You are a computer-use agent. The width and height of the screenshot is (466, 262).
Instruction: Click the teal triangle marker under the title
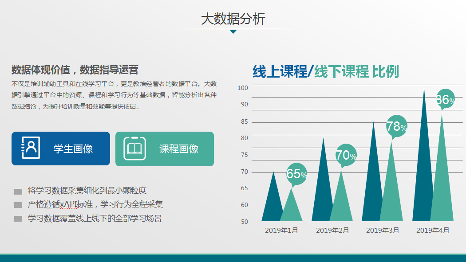tap(233, 31)
